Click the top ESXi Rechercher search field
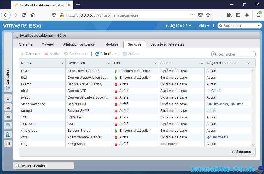Viewport: 264px width, 174px height. (x=239, y=26)
